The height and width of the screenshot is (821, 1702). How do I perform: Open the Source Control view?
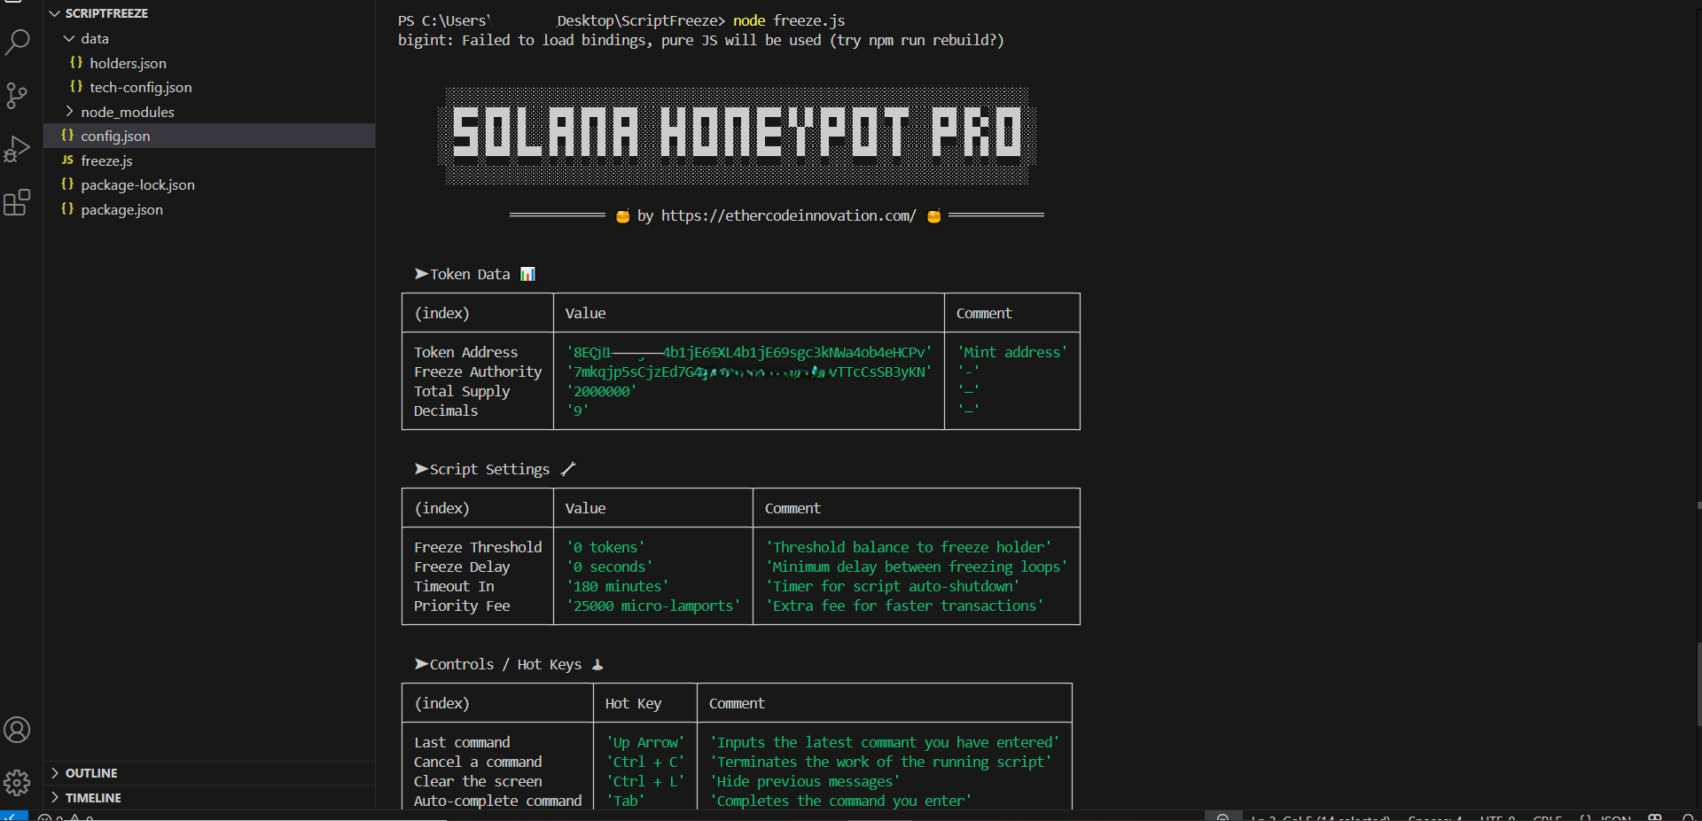[17, 96]
